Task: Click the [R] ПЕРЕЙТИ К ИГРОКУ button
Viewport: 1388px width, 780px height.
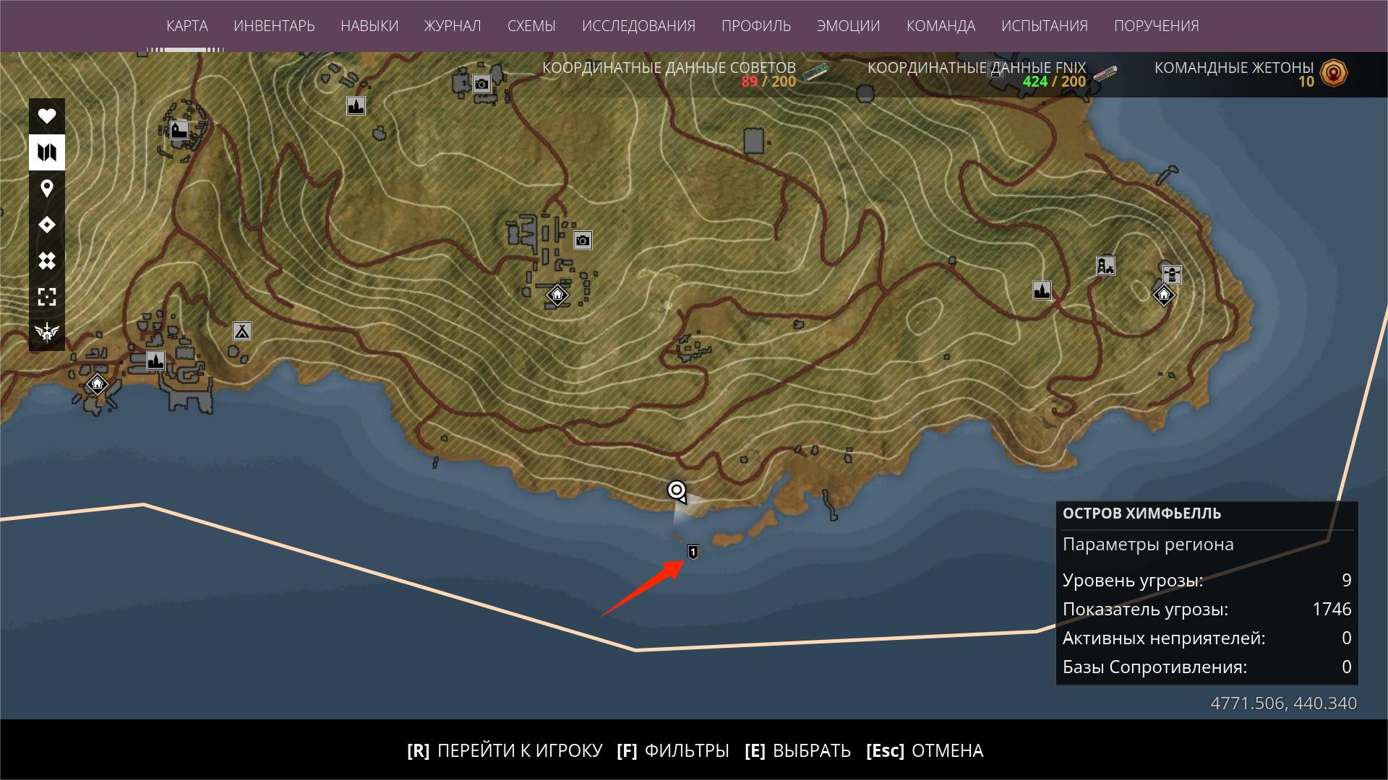Action: click(505, 751)
